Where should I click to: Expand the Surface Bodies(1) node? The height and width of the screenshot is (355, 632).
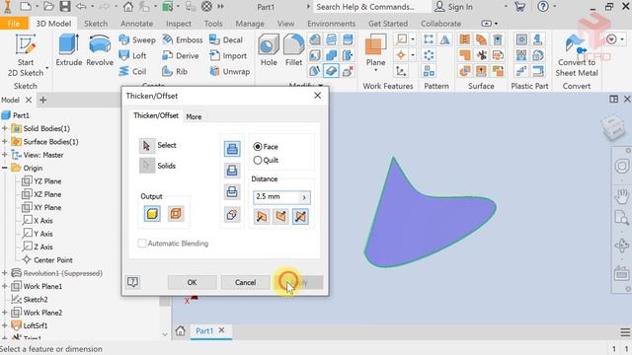coord(4,142)
